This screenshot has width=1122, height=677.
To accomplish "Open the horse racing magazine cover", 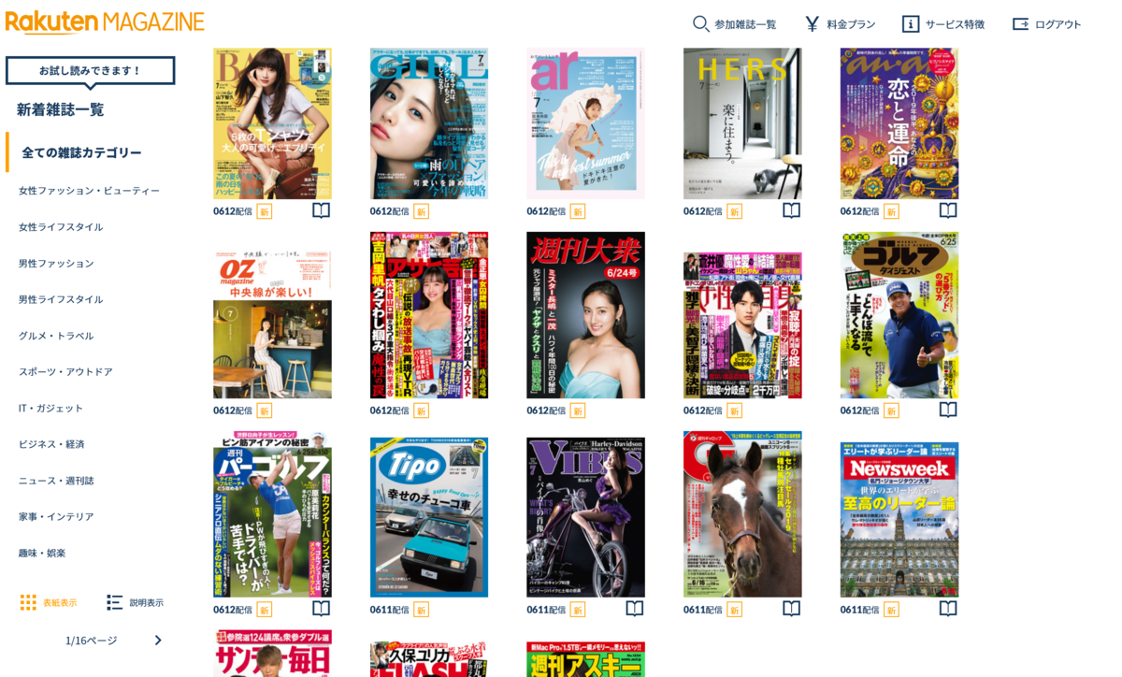I will pyautogui.click(x=742, y=514).
